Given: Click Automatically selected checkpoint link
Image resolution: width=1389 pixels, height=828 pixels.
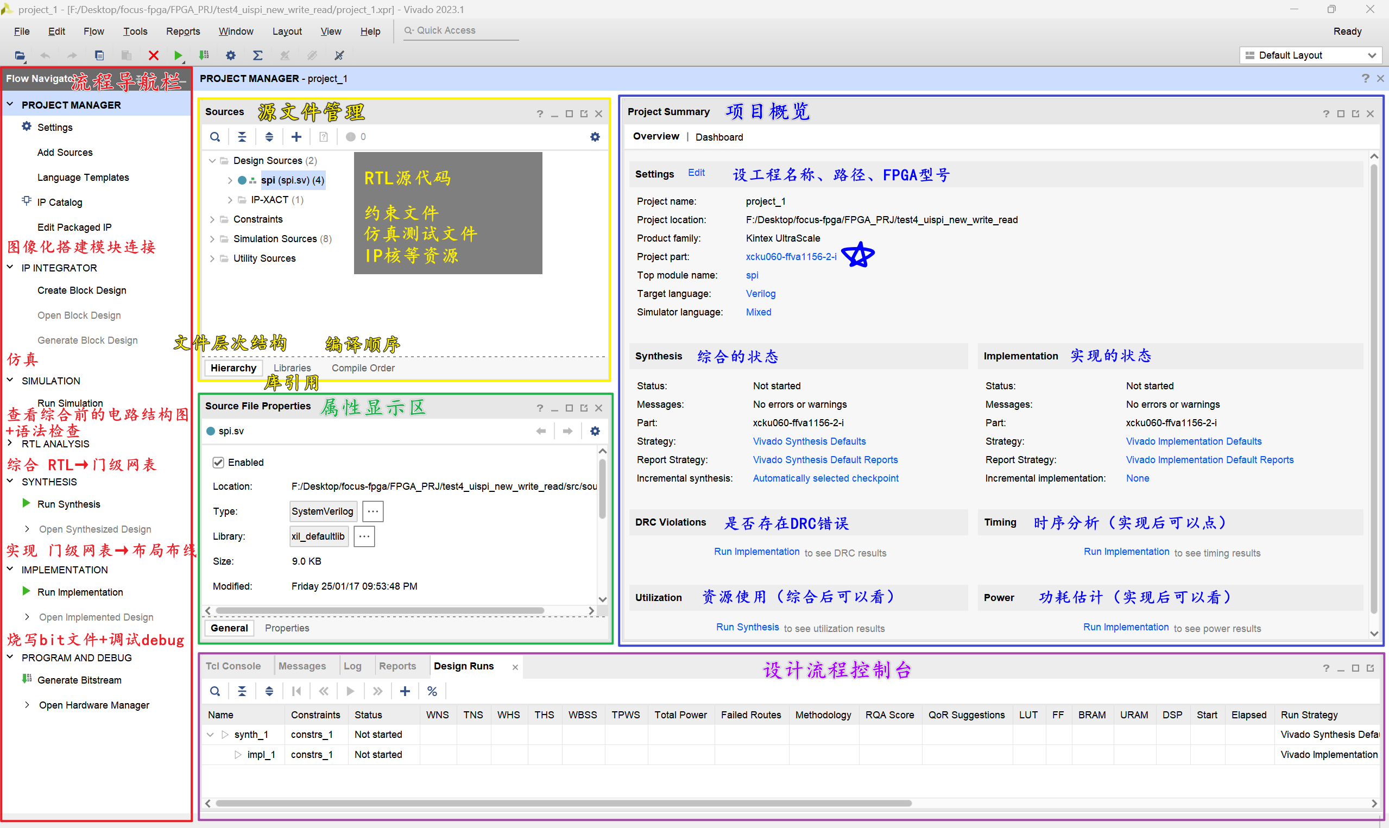Looking at the screenshot, I should [825, 478].
